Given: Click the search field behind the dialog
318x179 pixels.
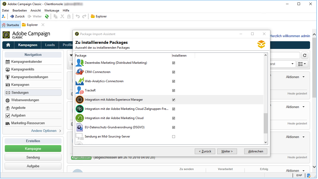Looking at the screenshot, I should tap(284, 55).
